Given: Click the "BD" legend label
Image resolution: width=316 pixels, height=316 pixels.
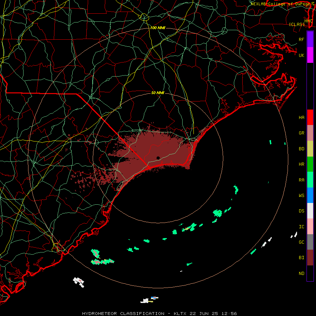Looking at the screenshot, I should click(302, 149).
